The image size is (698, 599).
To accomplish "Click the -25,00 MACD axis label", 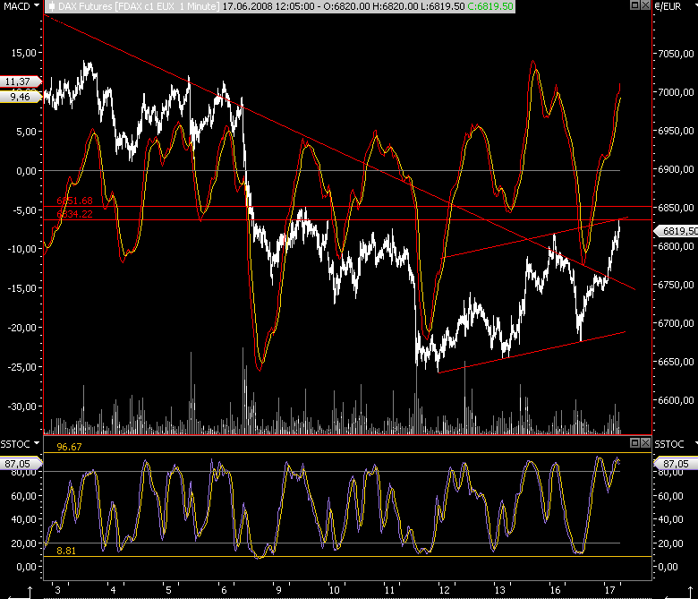I will click(21, 367).
